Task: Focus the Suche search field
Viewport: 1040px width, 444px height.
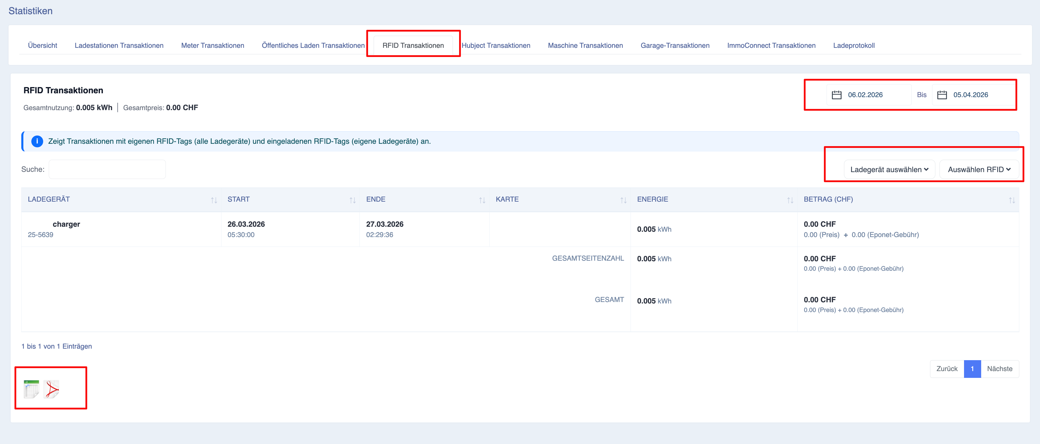Action: (x=107, y=169)
